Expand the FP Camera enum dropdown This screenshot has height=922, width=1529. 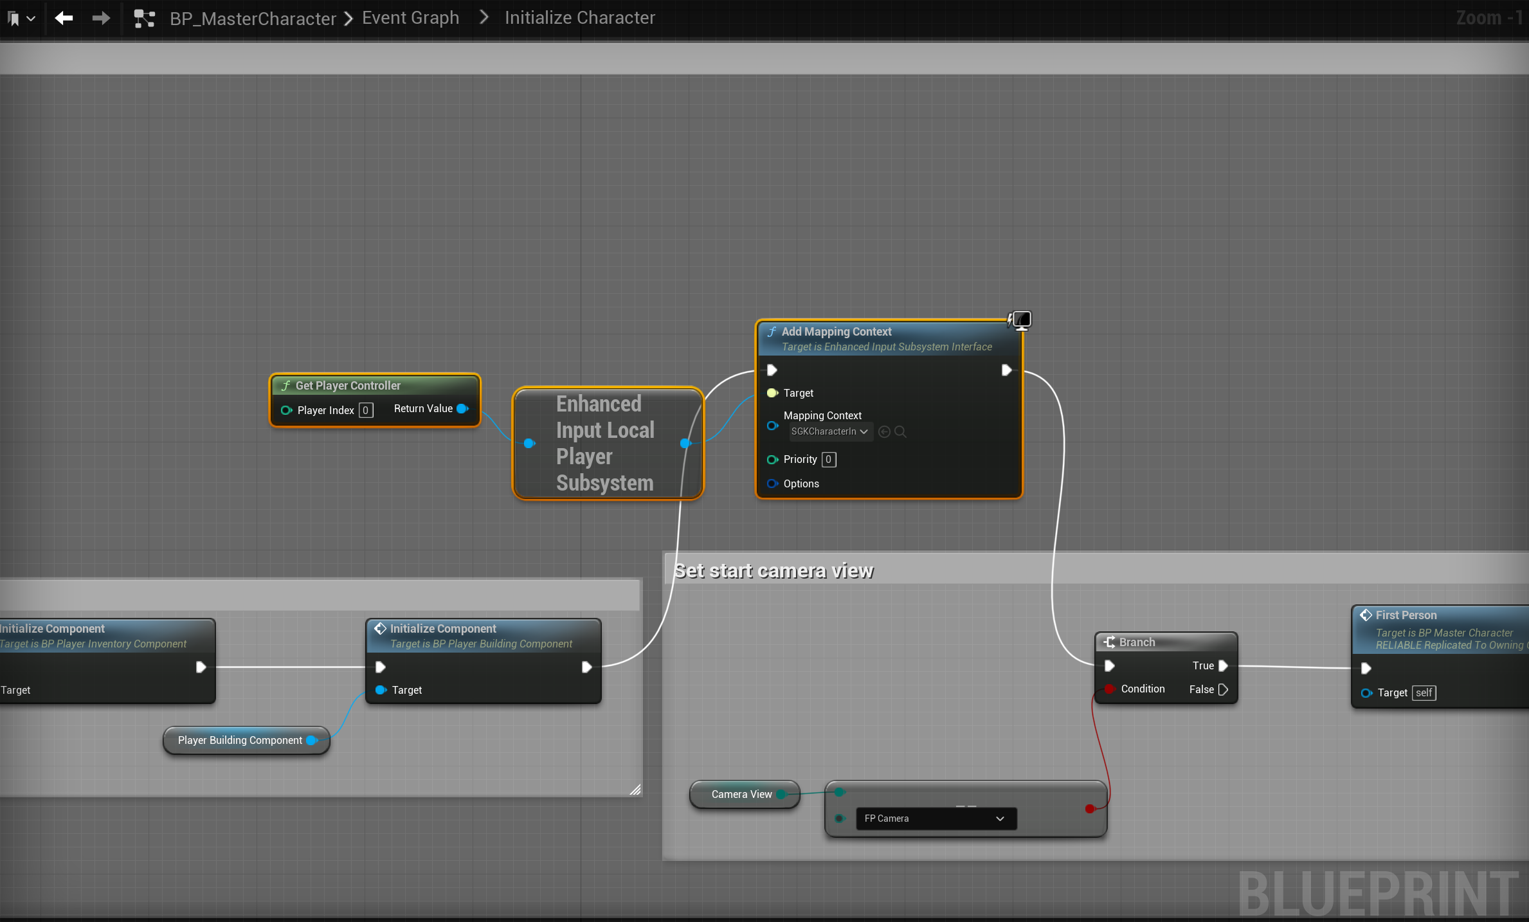pyautogui.click(x=936, y=818)
